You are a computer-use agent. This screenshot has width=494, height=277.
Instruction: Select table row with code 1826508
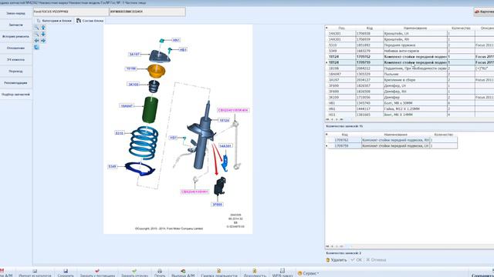pyautogui.click(x=410, y=92)
